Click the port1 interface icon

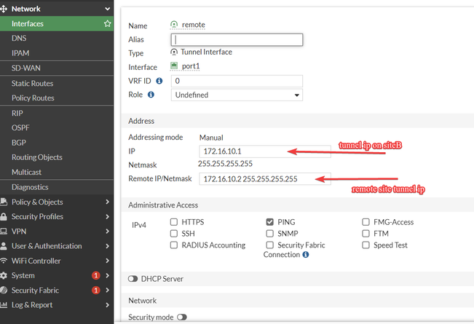174,66
